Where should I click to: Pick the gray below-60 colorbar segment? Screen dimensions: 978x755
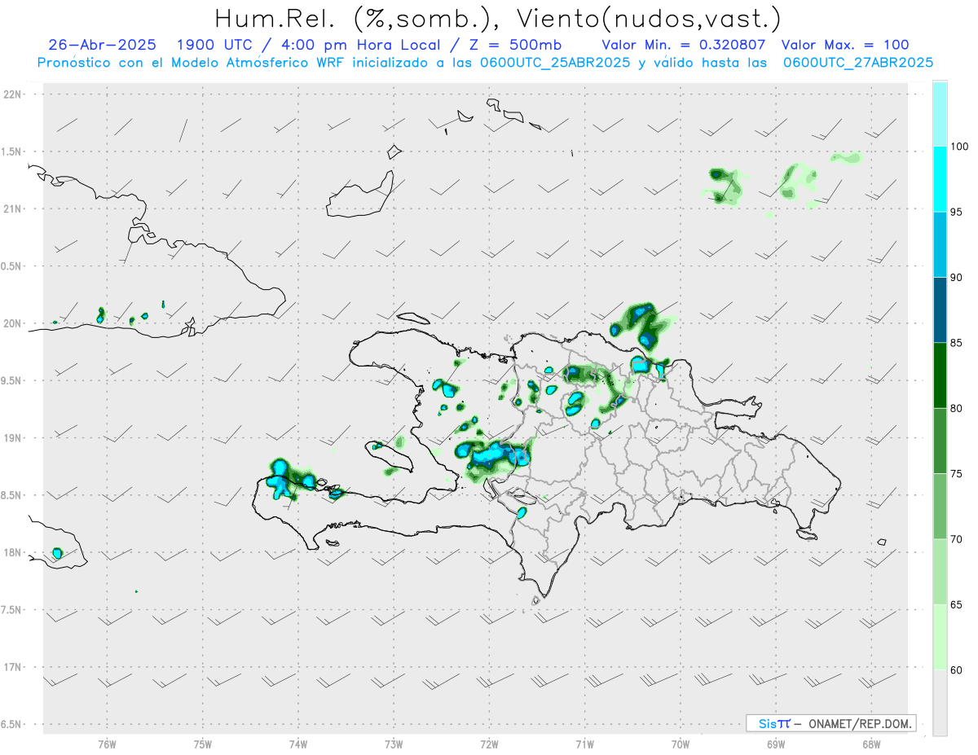(940, 703)
